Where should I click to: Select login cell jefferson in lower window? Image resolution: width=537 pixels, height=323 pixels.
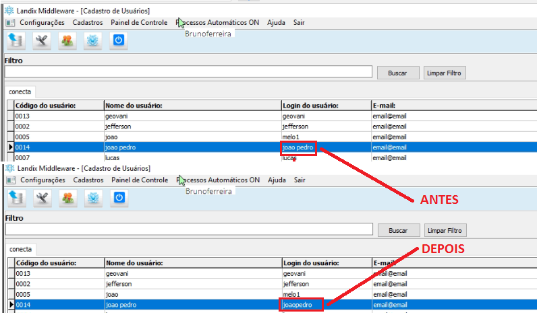tap(327, 284)
